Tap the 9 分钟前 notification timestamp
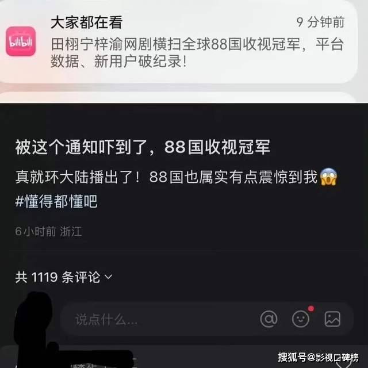This screenshot has height=368, width=368. tap(320, 22)
